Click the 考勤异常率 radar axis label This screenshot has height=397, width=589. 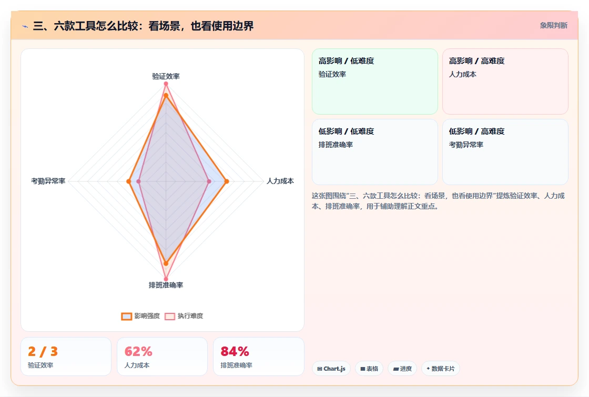[x=48, y=181]
